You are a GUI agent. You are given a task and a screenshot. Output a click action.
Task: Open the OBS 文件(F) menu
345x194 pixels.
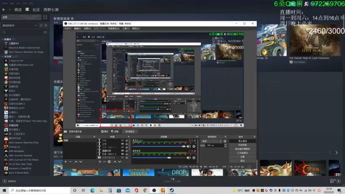(x=68, y=28)
